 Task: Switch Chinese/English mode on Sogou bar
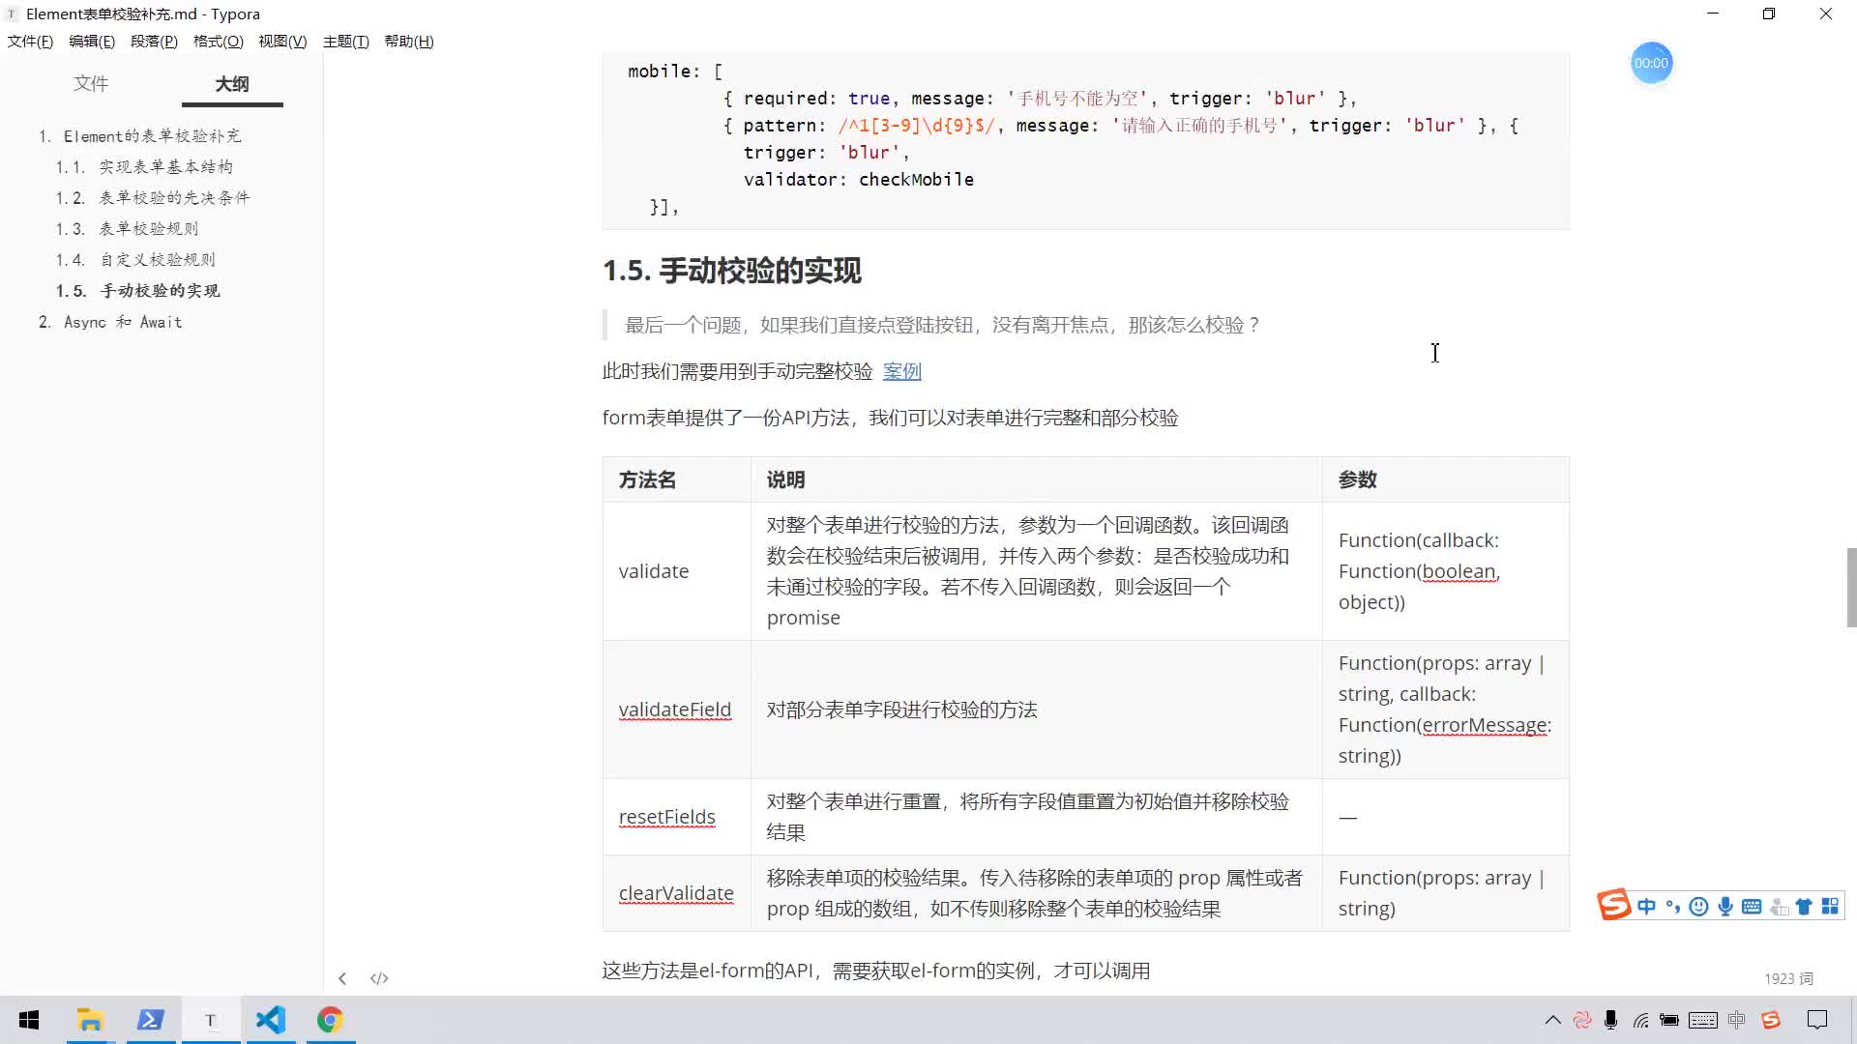click(1646, 906)
